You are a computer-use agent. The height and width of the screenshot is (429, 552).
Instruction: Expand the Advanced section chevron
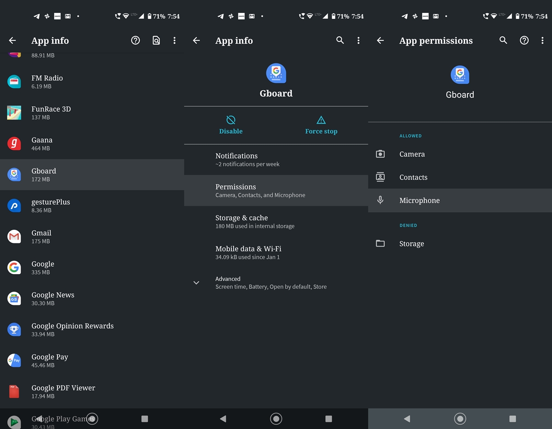[196, 283]
